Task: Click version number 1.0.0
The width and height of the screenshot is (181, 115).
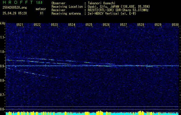Action: coord(39,3)
